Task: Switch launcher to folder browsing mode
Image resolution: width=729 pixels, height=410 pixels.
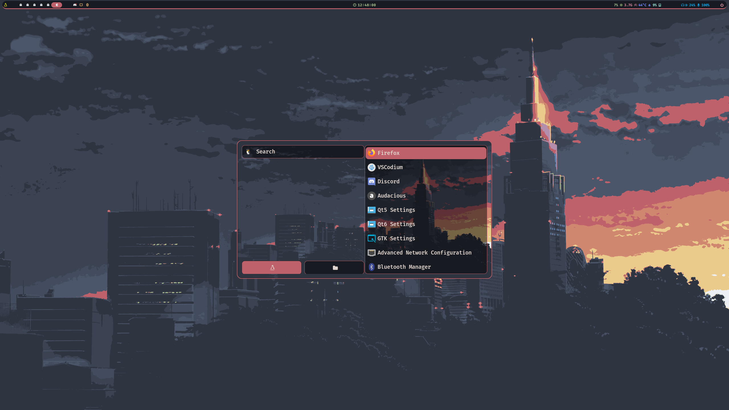Action: (334, 267)
